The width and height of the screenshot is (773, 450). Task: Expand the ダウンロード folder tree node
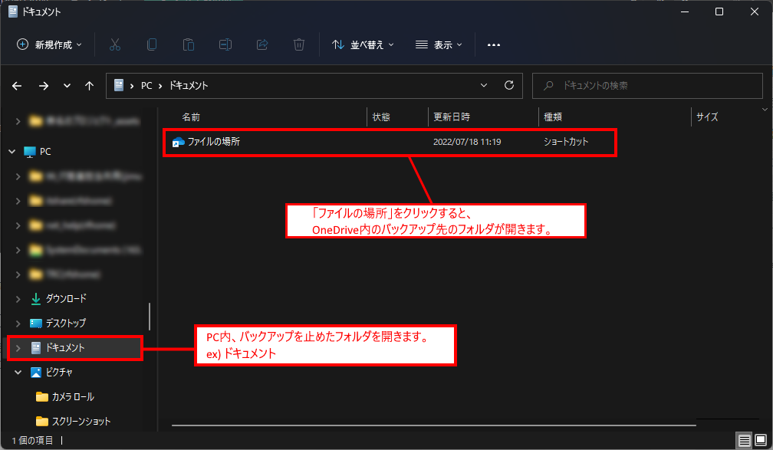click(18, 299)
